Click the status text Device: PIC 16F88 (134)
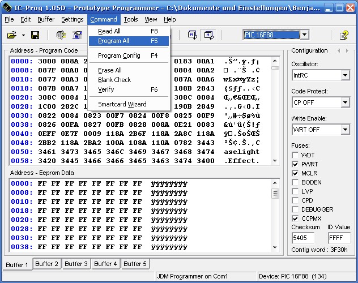The height and width of the screenshot is (283, 358). coord(293,276)
